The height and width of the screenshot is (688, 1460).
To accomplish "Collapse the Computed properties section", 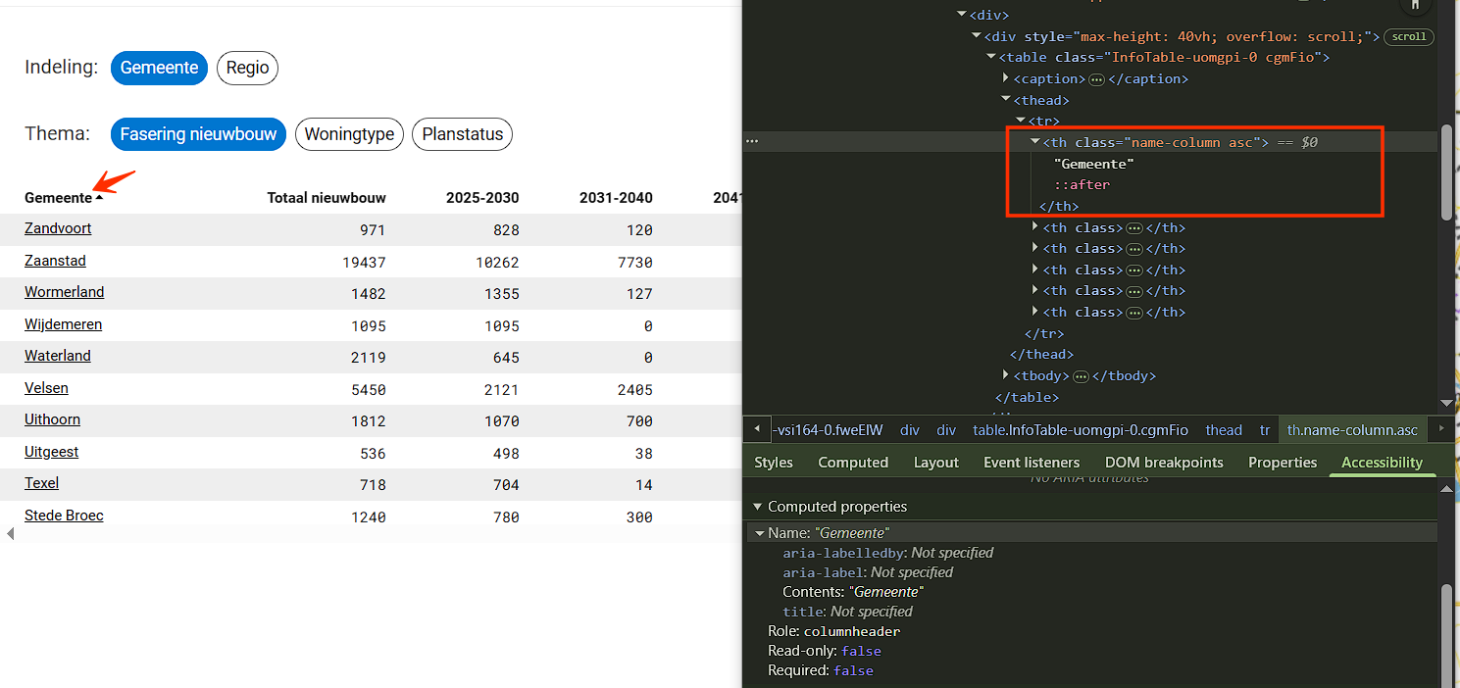I will point(757,507).
